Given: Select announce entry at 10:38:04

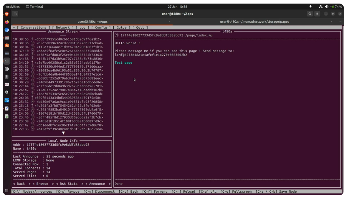Looking at the screenshot, I should (x=58, y=47).
